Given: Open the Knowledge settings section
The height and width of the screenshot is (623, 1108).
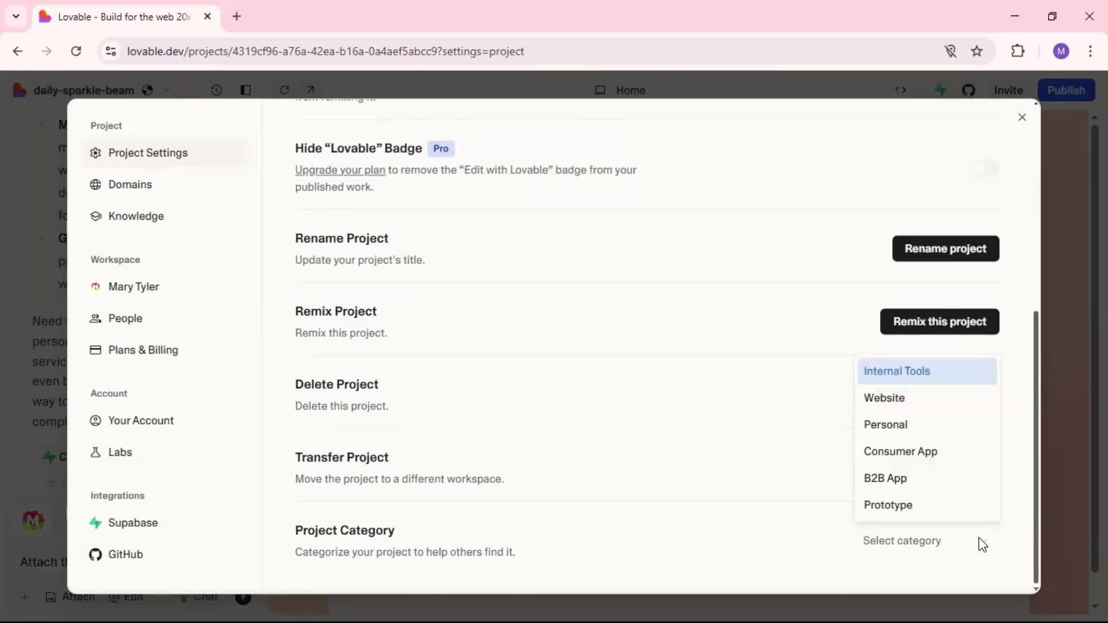Looking at the screenshot, I should click(136, 216).
